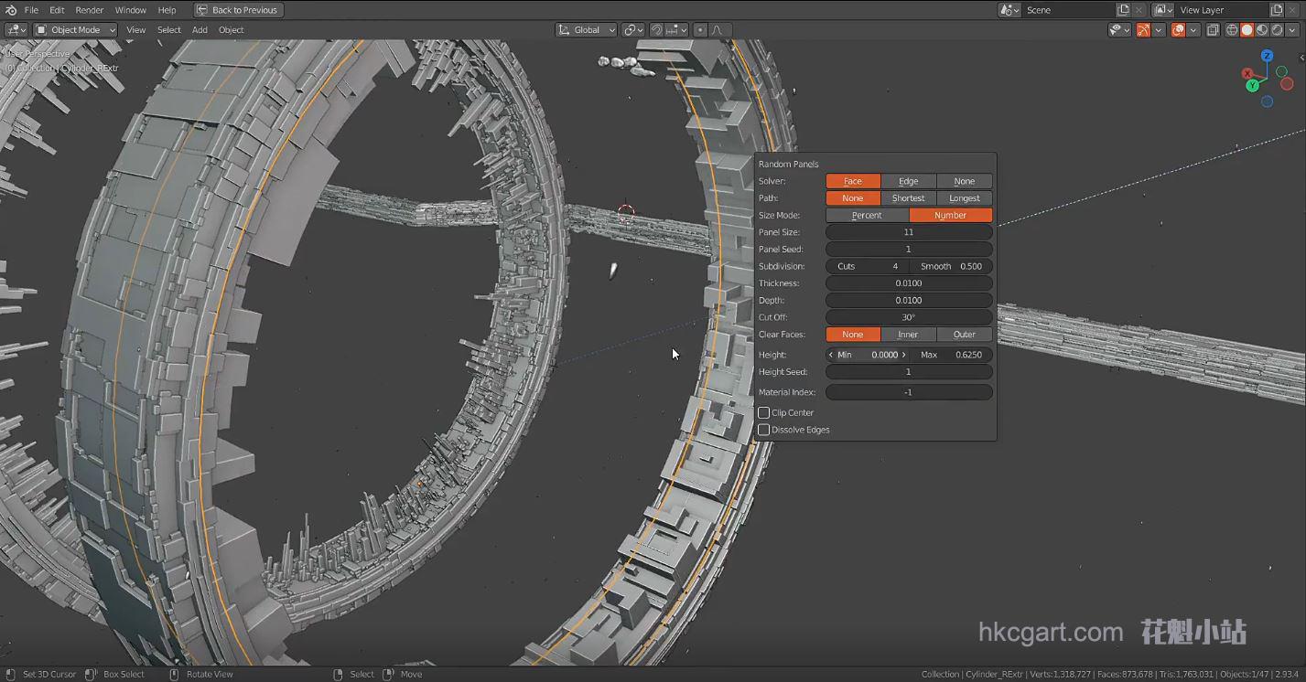Set Path to Shortest
The image size is (1306, 682).
click(x=908, y=198)
